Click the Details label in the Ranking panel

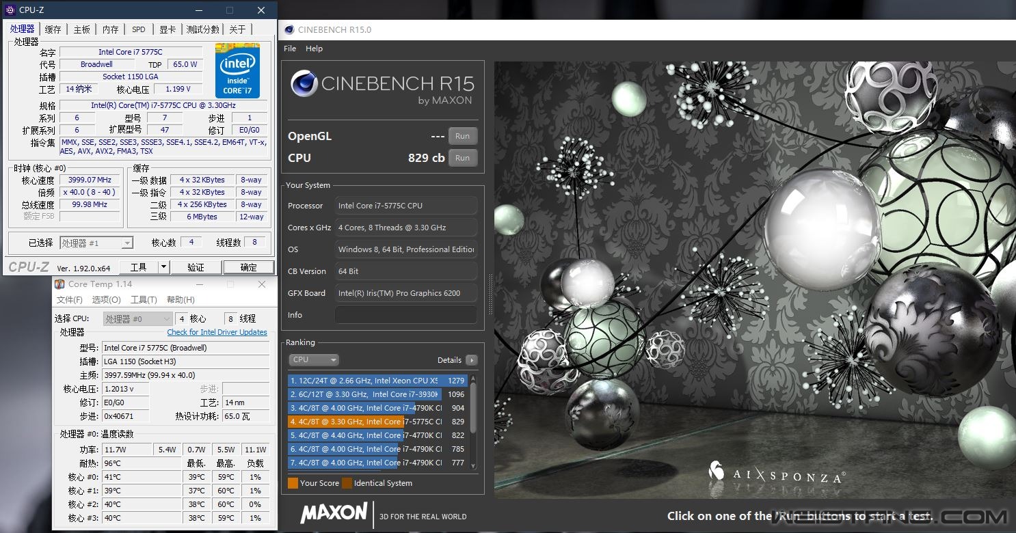(450, 360)
